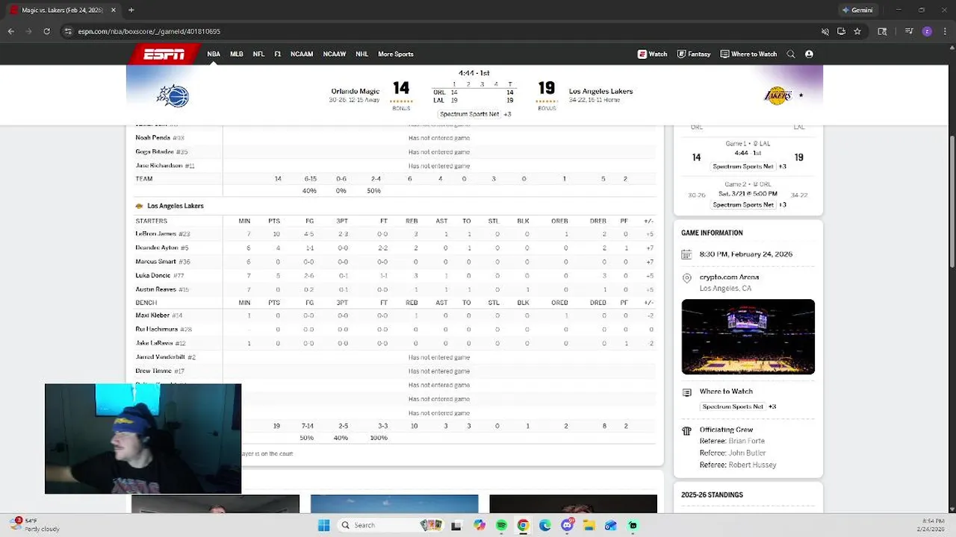
Task: Open the NCAAM menu item
Action: (302, 54)
